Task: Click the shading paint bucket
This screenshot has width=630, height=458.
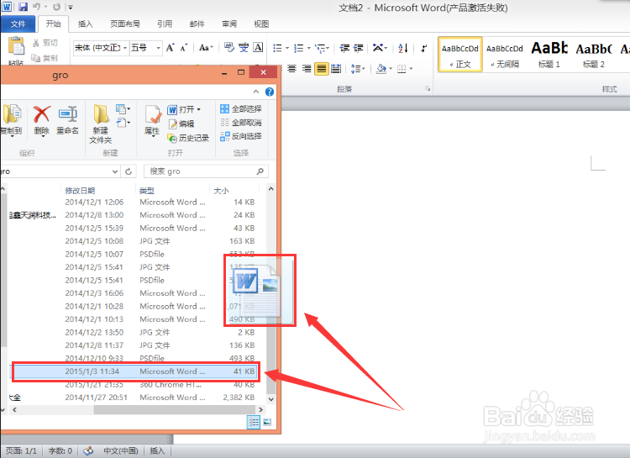Action: coord(381,69)
